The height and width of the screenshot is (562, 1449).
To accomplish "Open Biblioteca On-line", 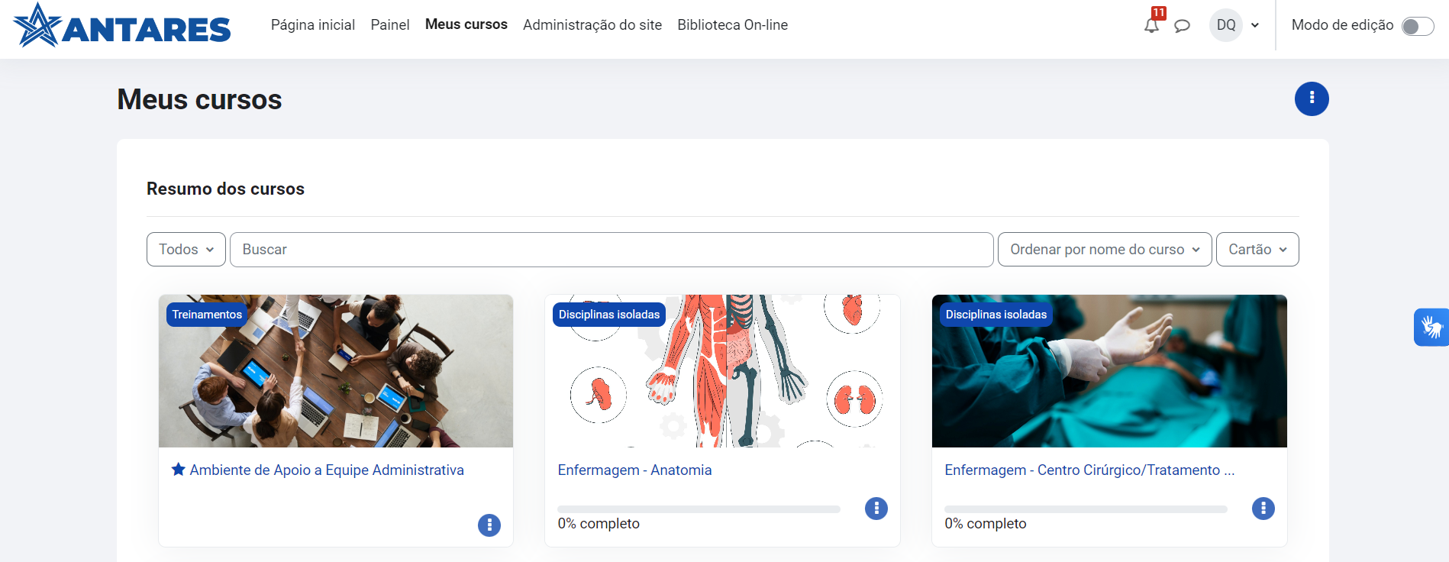I will point(732,25).
